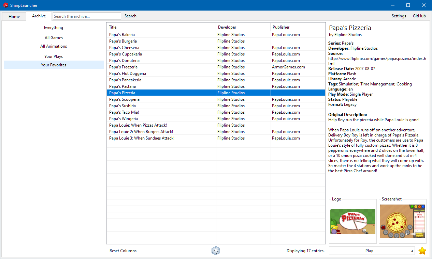This screenshot has width=432, height=259.
Task: Select Papa's Scooperia row
Action: (x=216, y=99)
